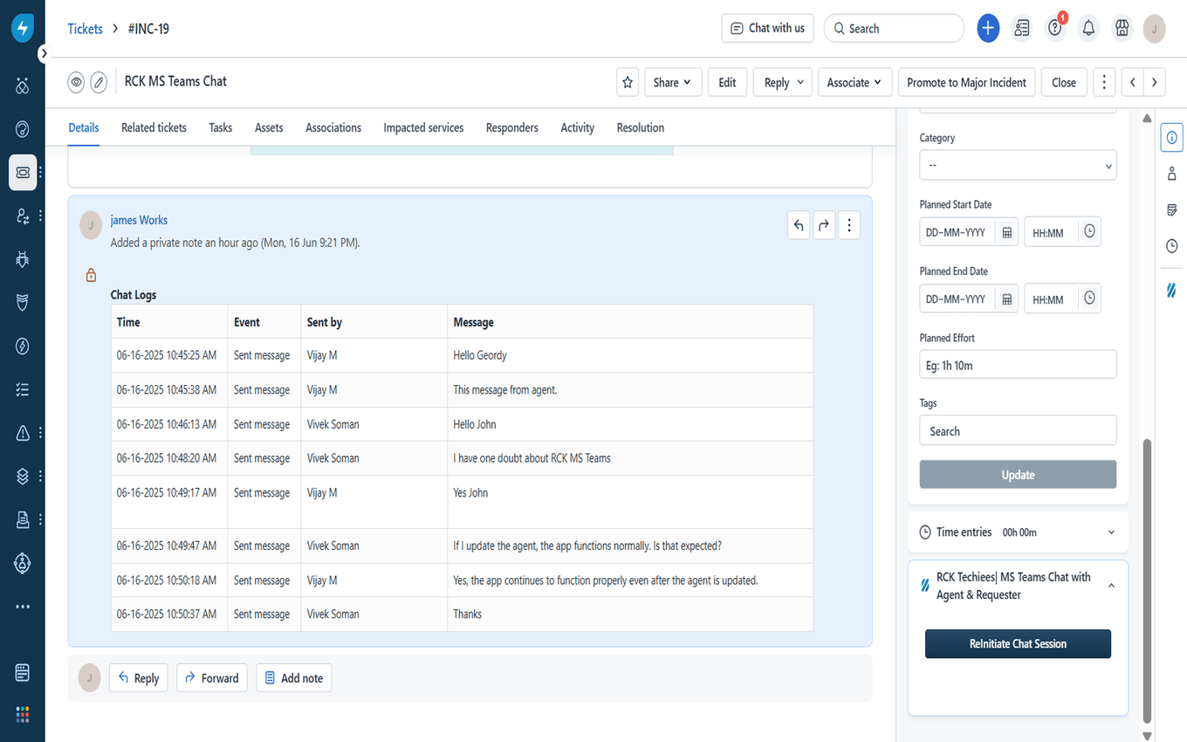The height and width of the screenshot is (742, 1187).
Task: Open the Associate dropdown
Action: tap(855, 82)
